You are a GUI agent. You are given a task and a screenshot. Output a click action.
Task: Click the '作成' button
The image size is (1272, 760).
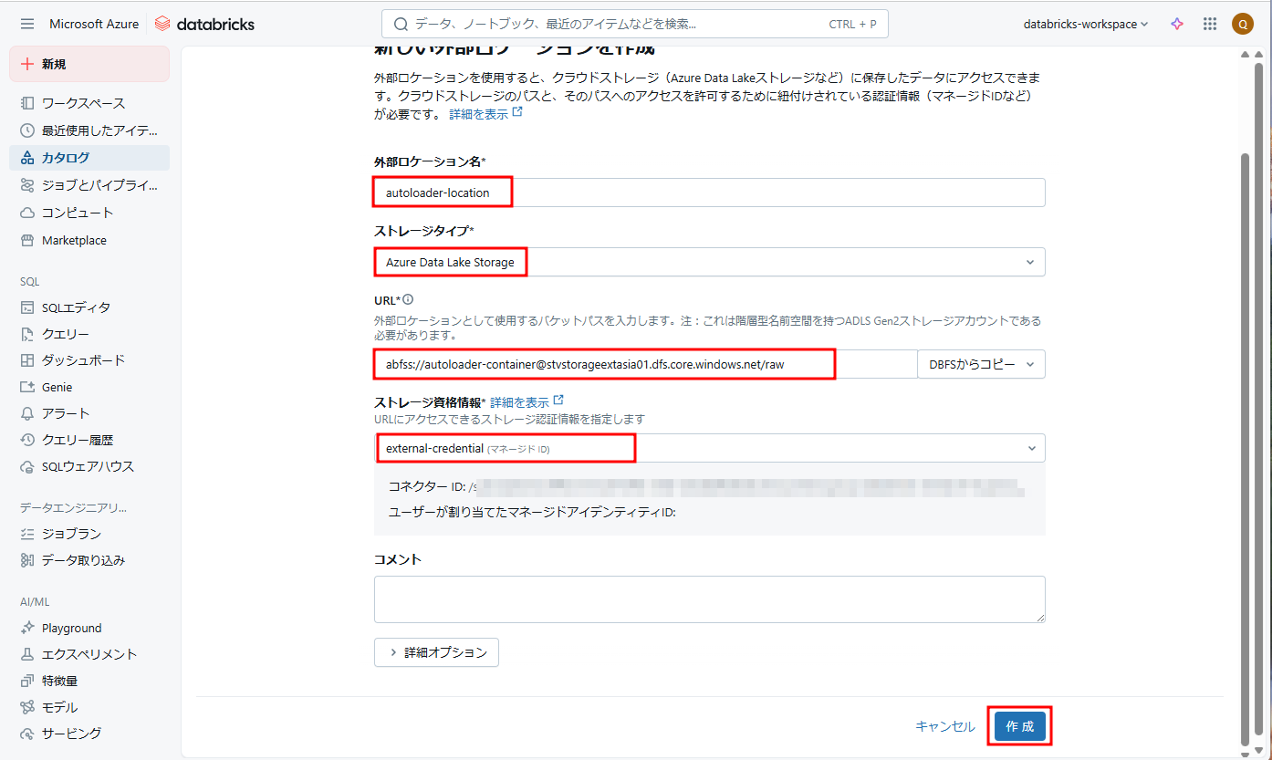point(1020,726)
